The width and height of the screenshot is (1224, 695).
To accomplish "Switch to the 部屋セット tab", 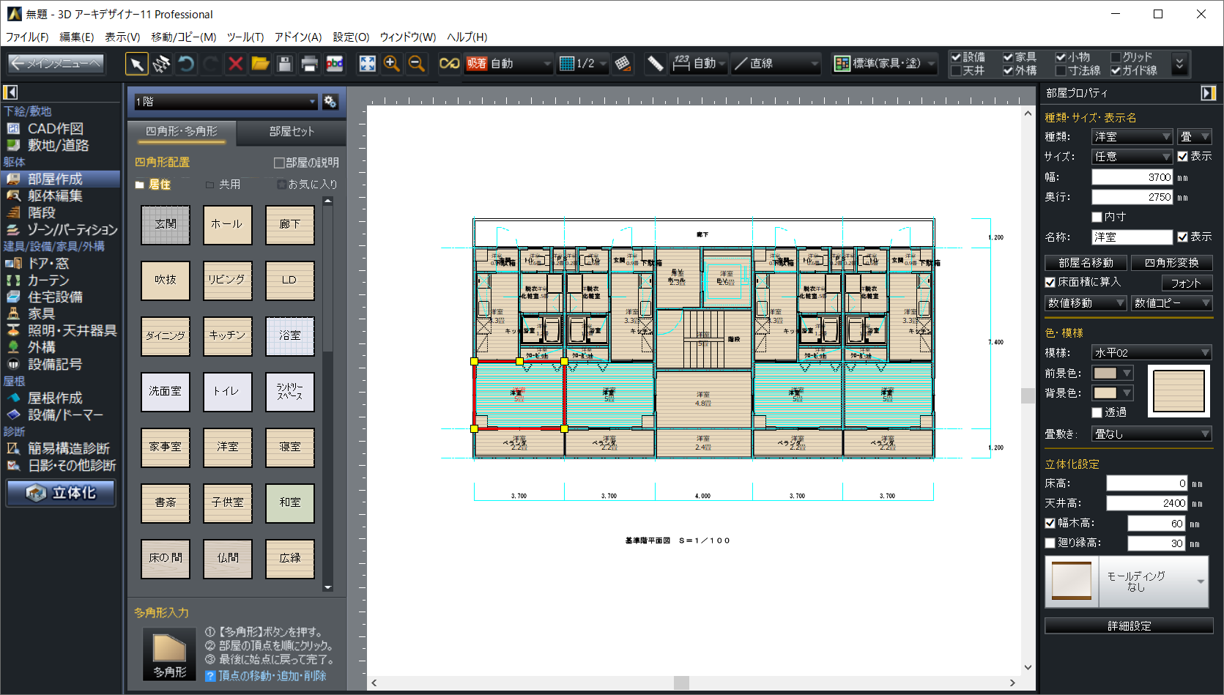I will 292,131.
